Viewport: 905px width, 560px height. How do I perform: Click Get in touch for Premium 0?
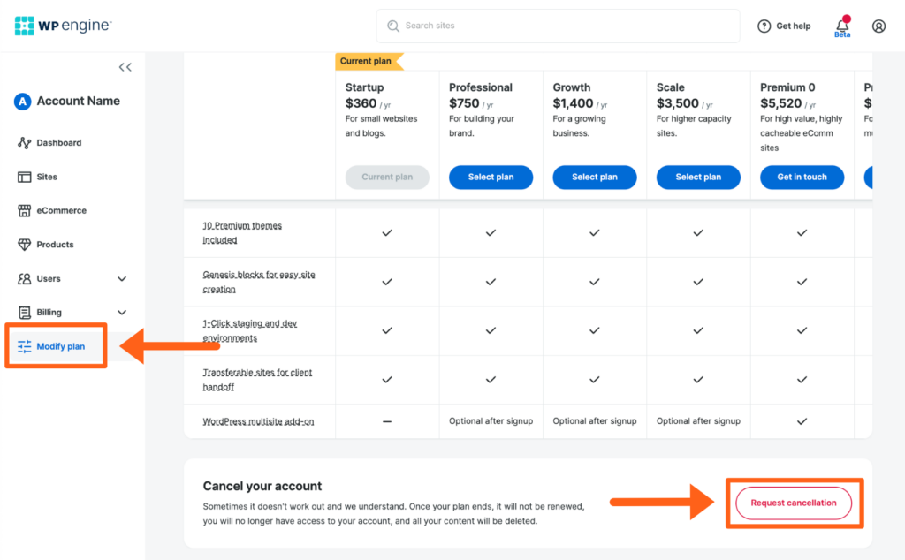pyautogui.click(x=802, y=177)
